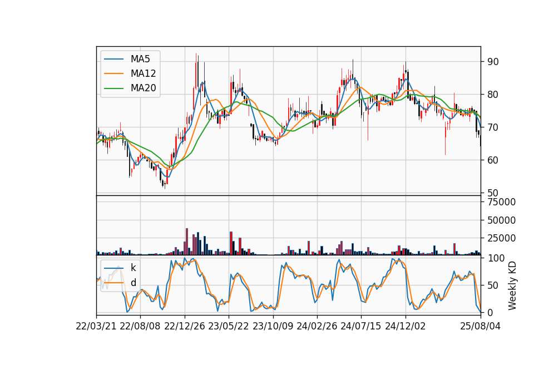Click the 70 price axis label
This screenshot has height=384, width=534.
click(493, 127)
